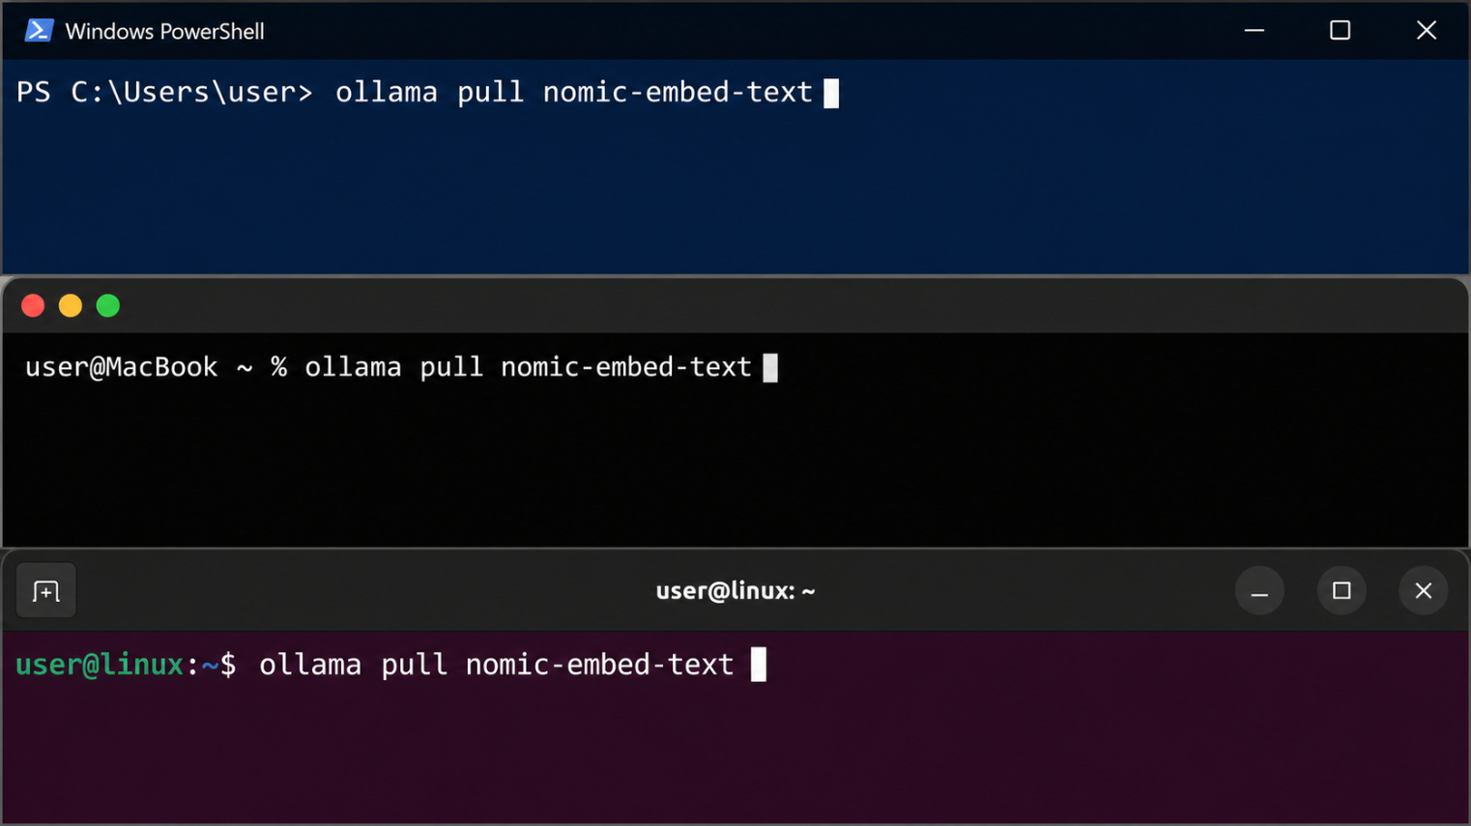Close the Windows PowerShell window
This screenshot has height=826, width=1471.
click(1427, 31)
